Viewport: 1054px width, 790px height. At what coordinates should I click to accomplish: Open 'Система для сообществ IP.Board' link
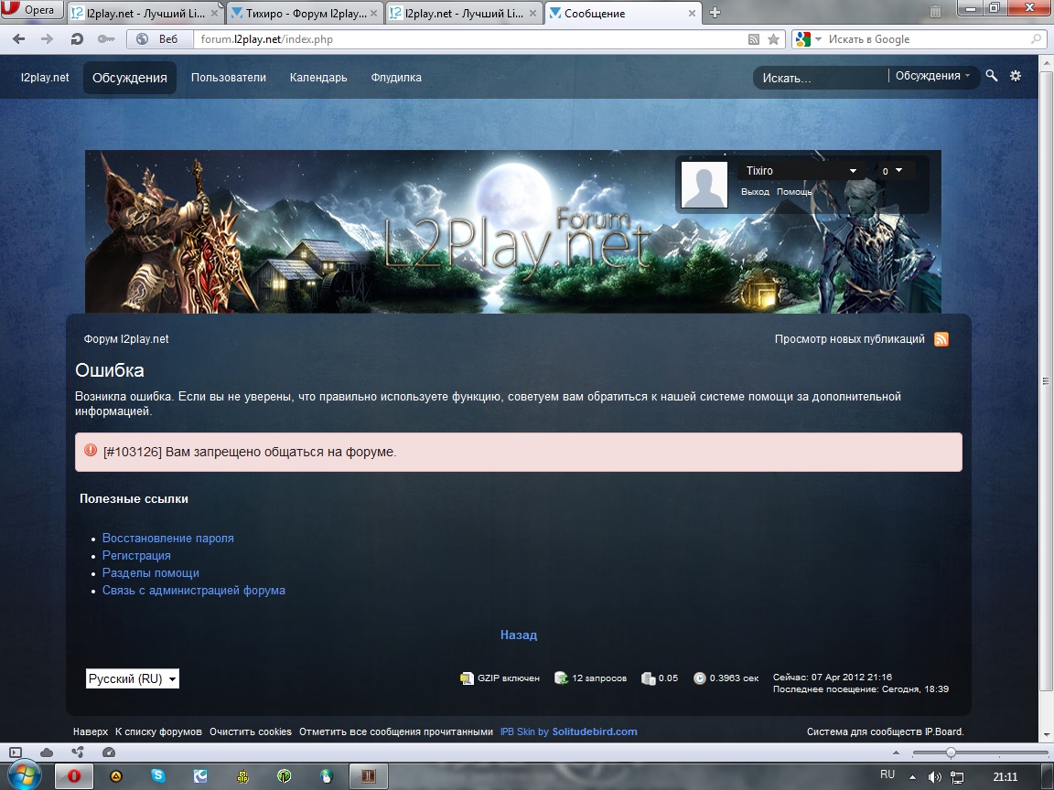[x=886, y=731]
